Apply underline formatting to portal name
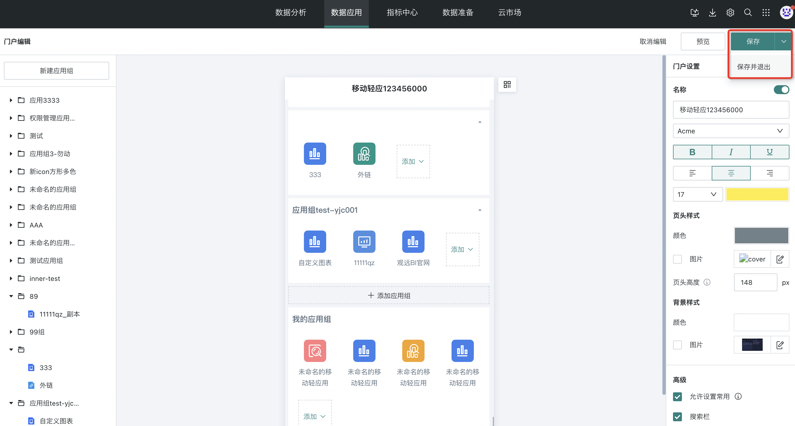This screenshot has height=426, width=795. click(770, 152)
